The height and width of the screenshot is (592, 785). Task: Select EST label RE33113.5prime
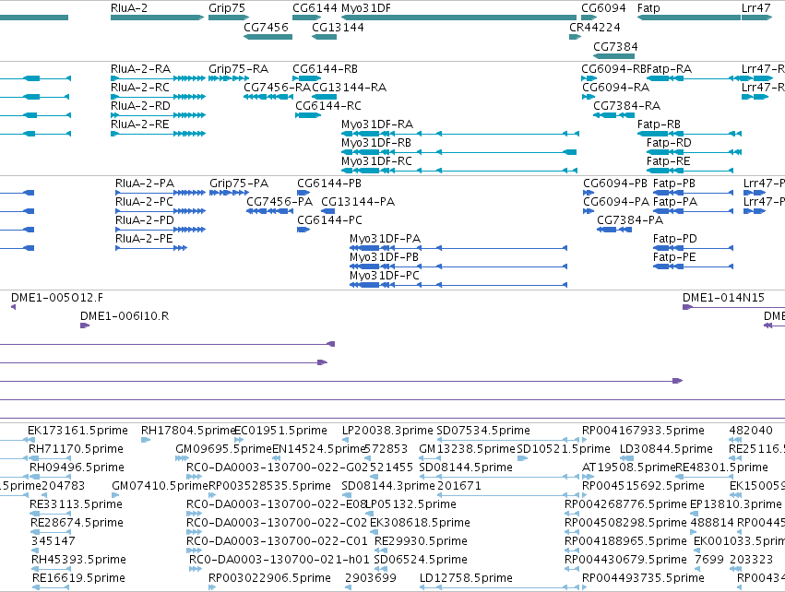76,504
